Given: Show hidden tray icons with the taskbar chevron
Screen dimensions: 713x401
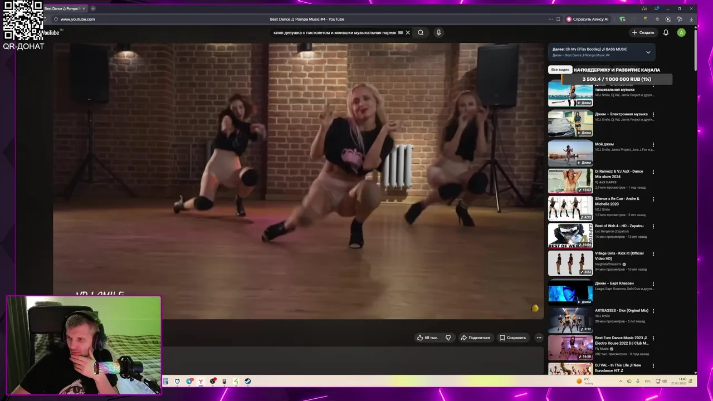Looking at the screenshot, I should click(x=621, y=382).
